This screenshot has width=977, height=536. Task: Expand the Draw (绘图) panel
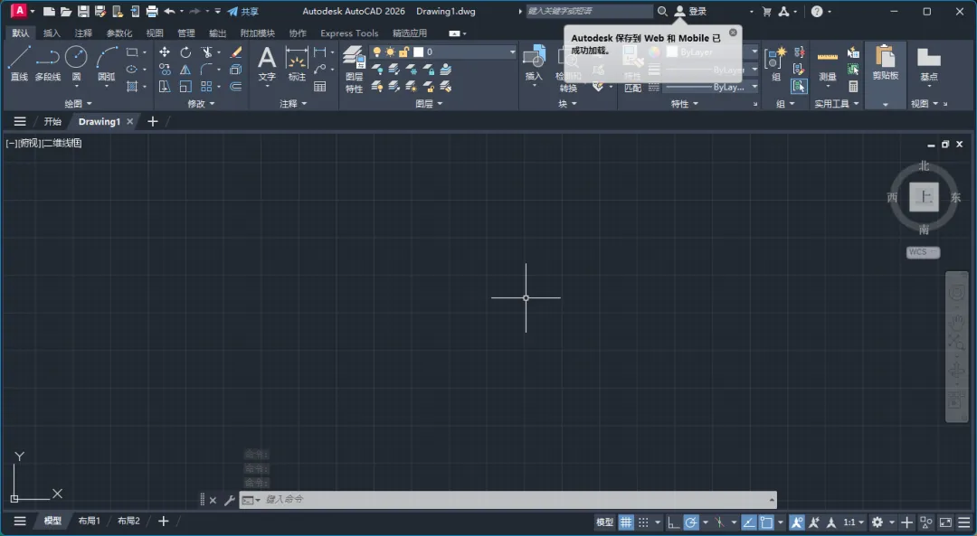77,103
